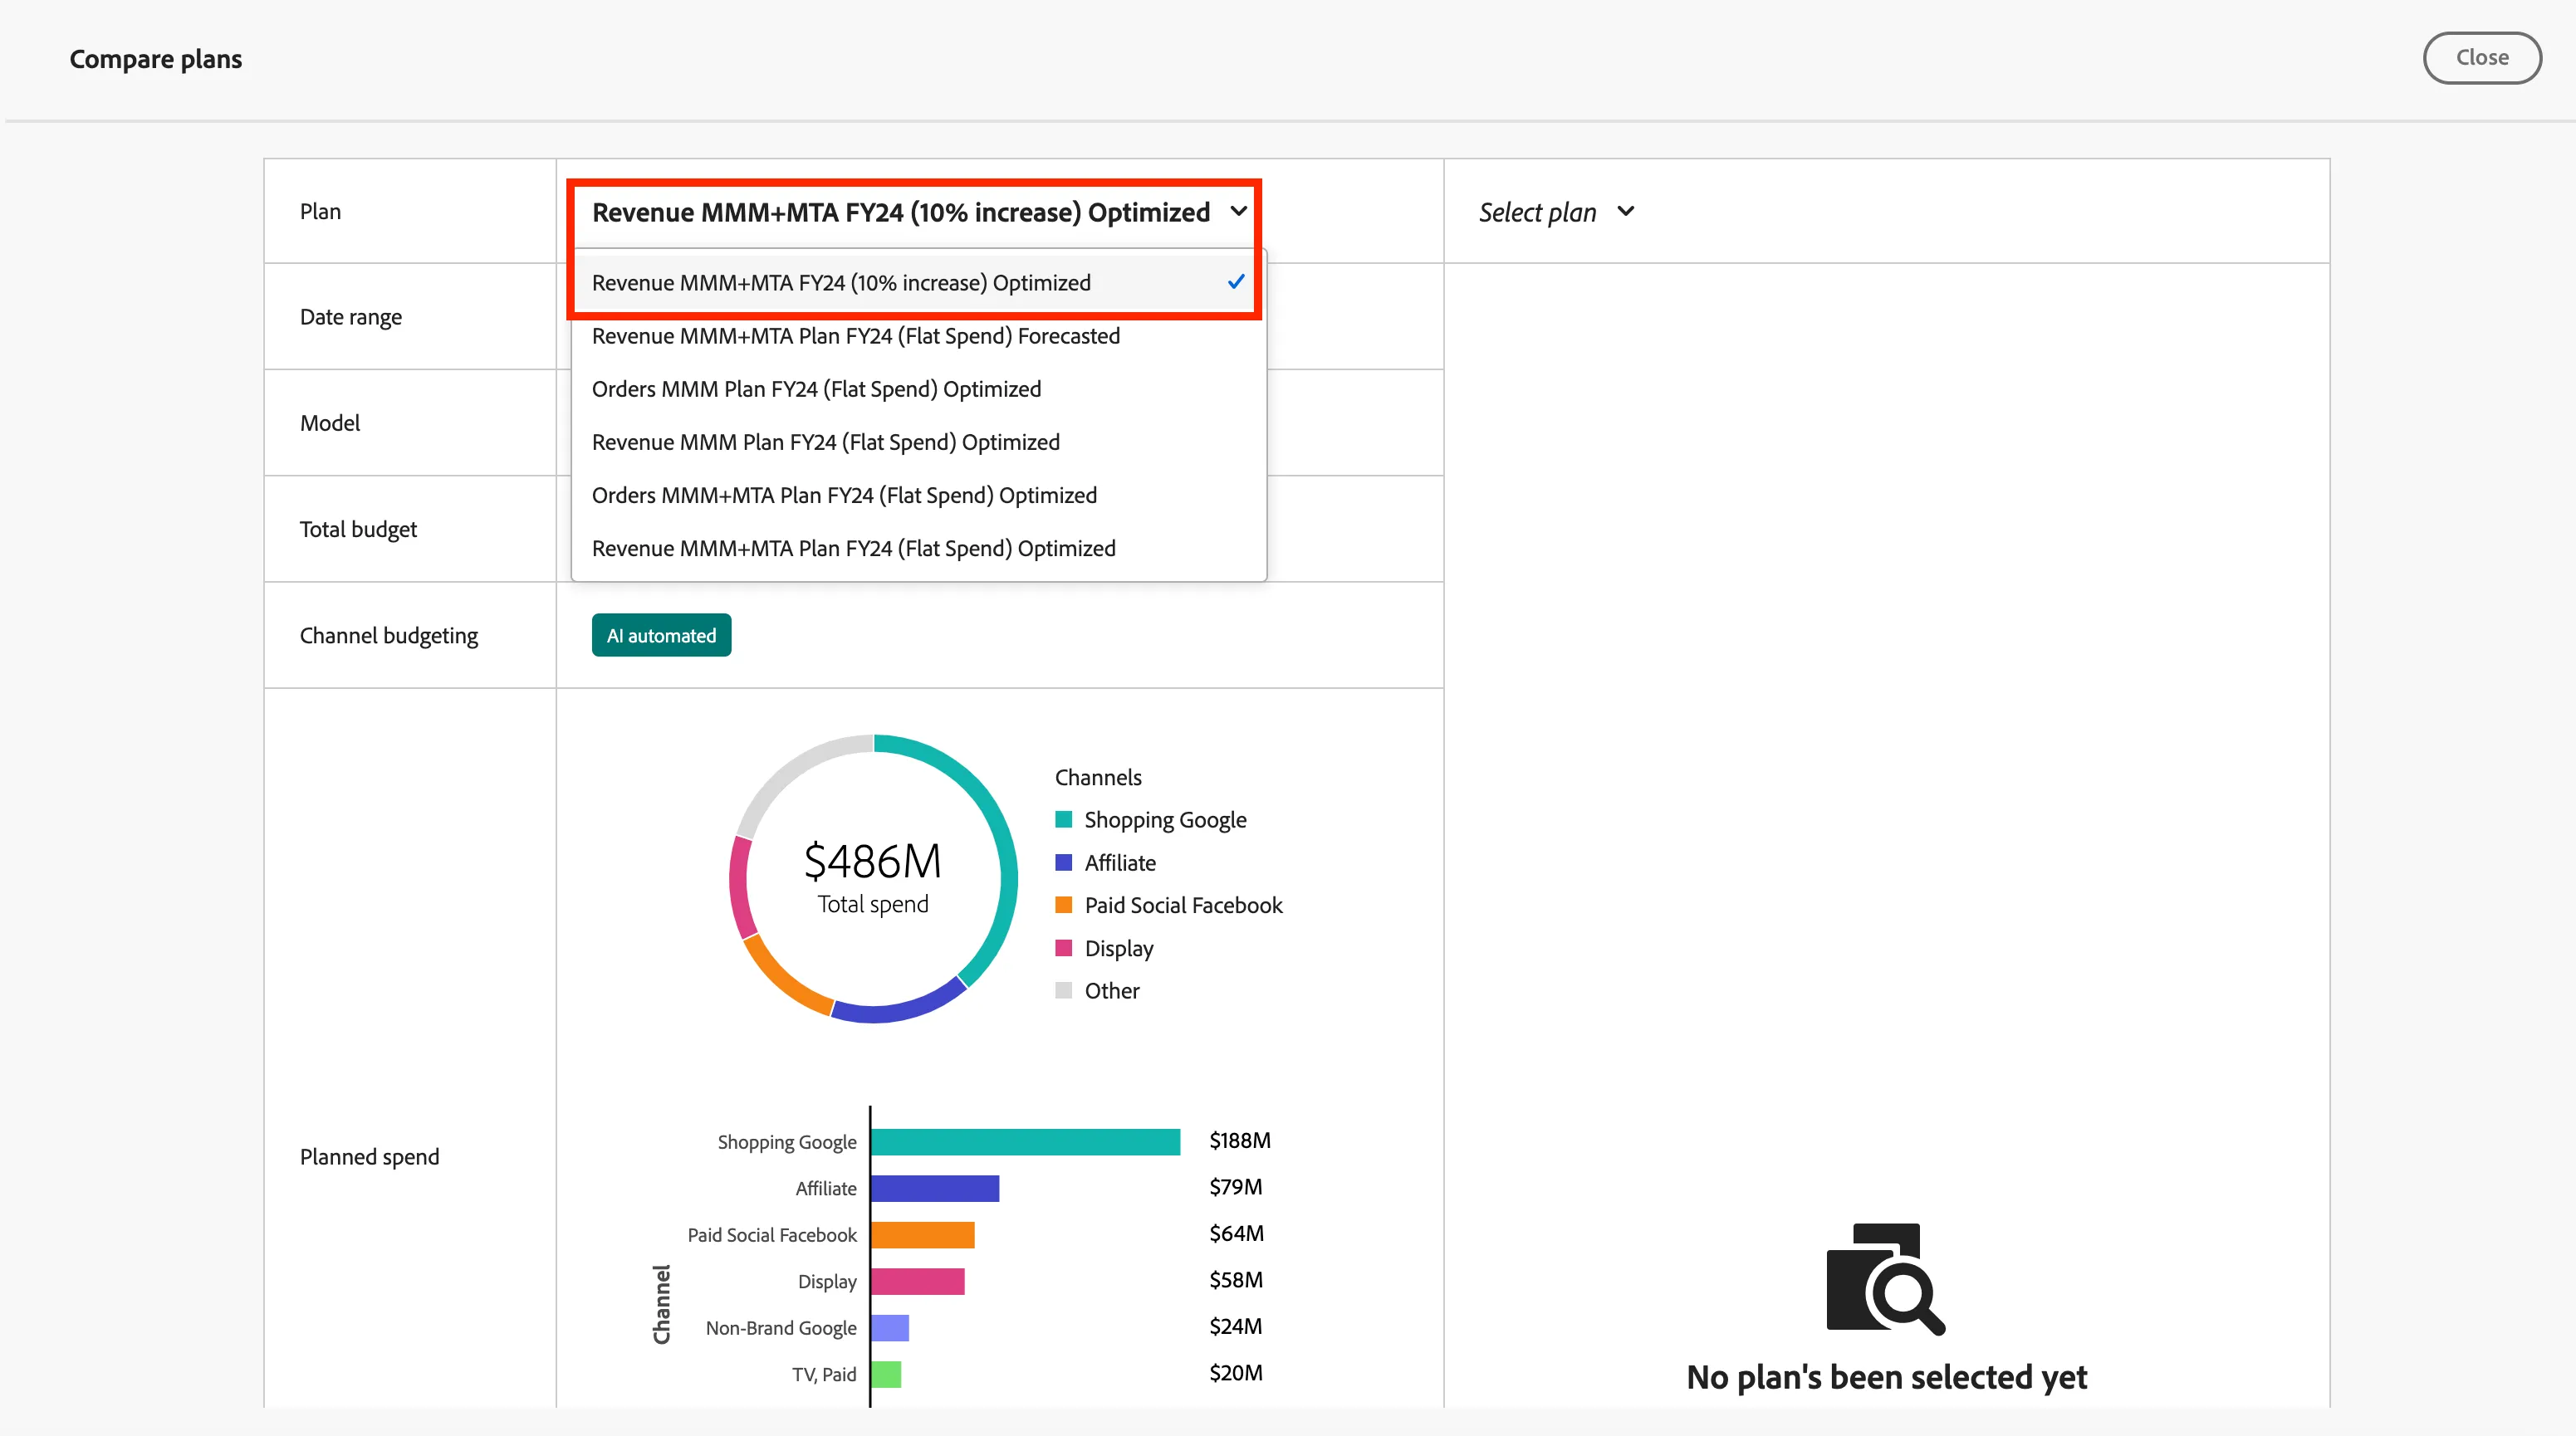Click the Non-Brand Google bar

(x=889, y=1327)
